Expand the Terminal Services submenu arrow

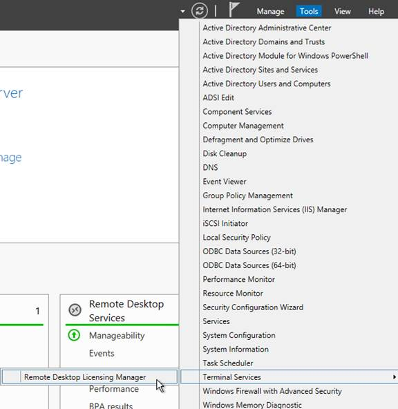click(x=395, y=377)
